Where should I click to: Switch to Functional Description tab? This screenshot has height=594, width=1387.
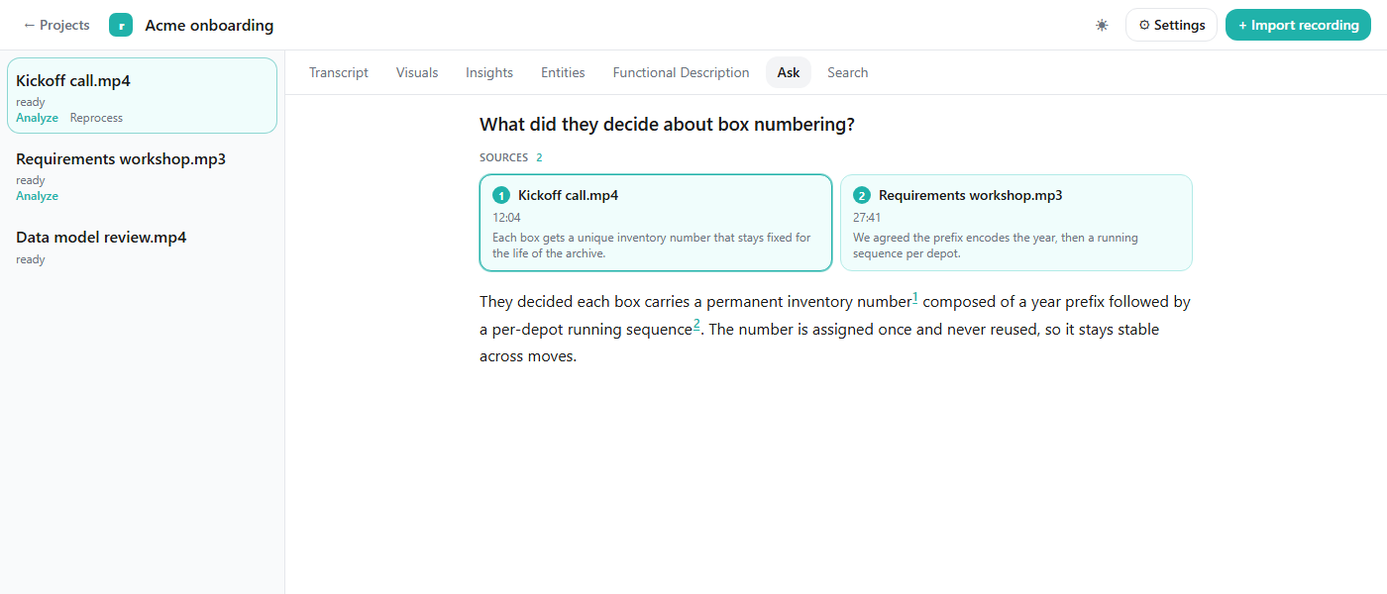pyautogui.click(x=682, y=72)
